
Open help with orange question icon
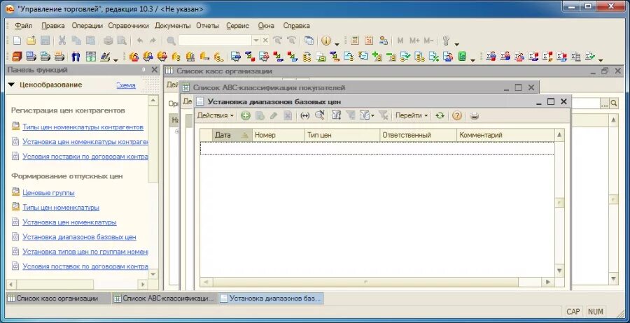(x=457, y=115)
